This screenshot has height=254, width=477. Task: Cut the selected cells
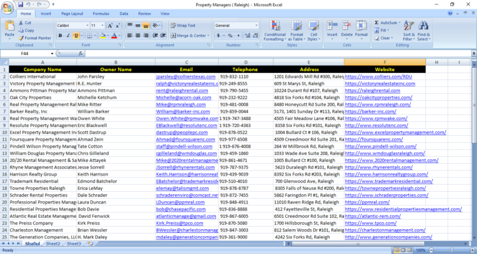pyautogui.click(x=24, y=23)
